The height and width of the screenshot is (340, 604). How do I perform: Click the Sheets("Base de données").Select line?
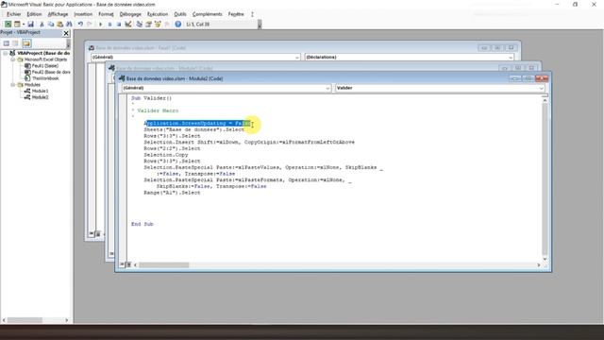[x=193, y=130]
